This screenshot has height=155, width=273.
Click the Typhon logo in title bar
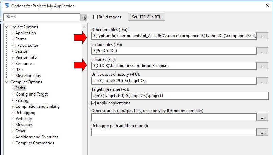coord(7,6)
